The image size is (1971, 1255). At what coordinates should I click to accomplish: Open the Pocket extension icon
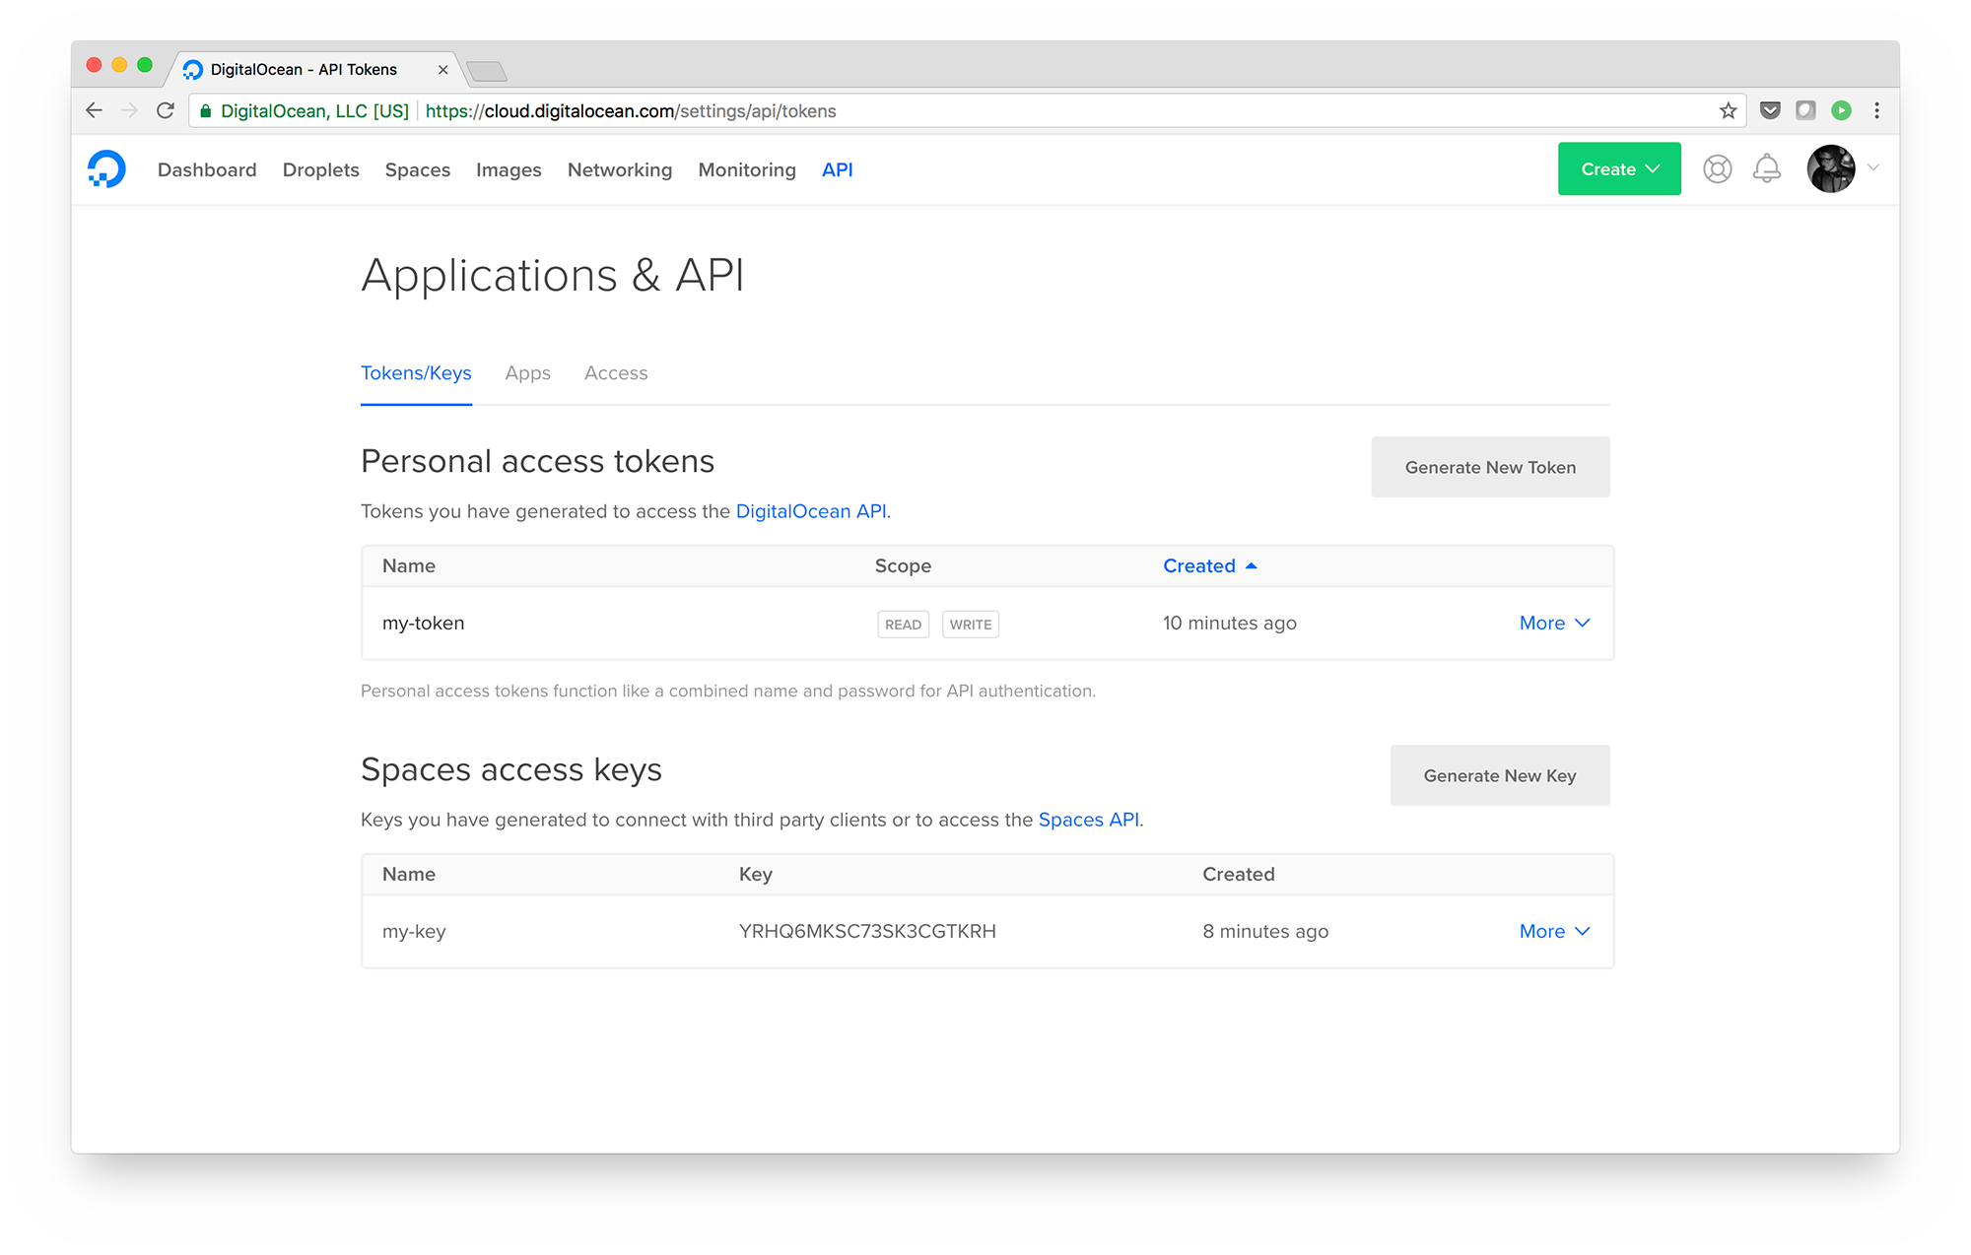pos(1770,110)
